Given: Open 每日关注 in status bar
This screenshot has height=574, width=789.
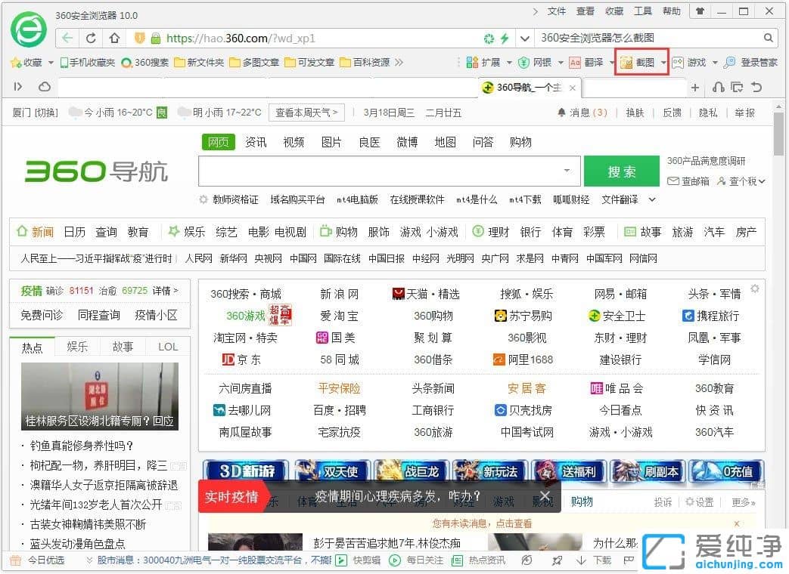Looking at the screenshot, I should 416,560.
